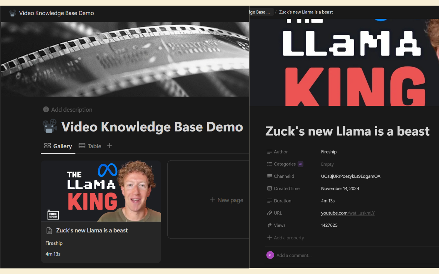
Task: Click the Author property icon
Action: click(x=270, y=152)
